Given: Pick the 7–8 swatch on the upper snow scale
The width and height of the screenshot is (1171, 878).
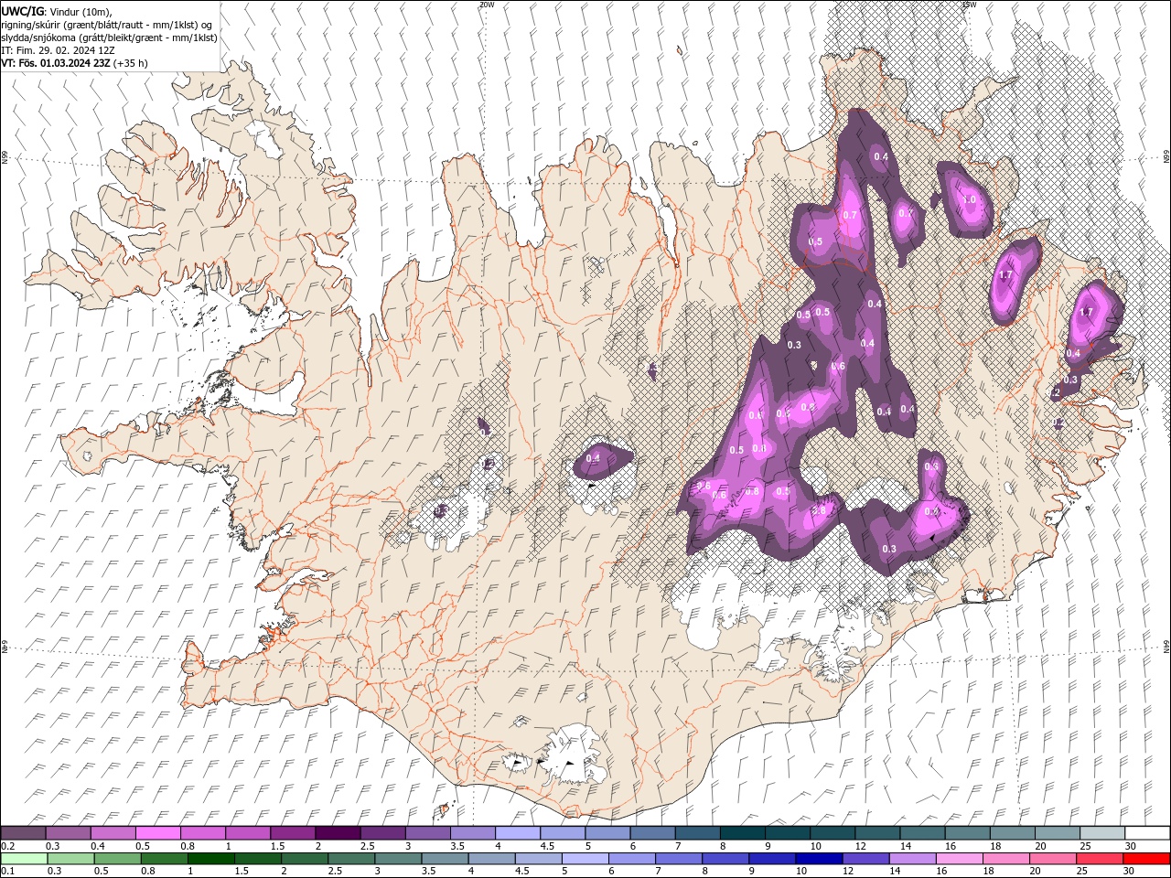Looking at the screenshot, I should click(x=699, y=833).
